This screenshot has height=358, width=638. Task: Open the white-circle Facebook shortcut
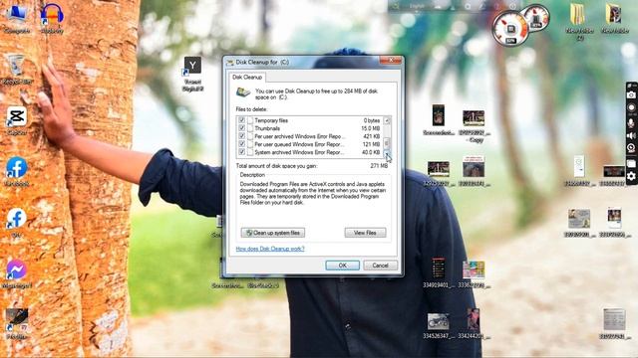click(17, 223)
